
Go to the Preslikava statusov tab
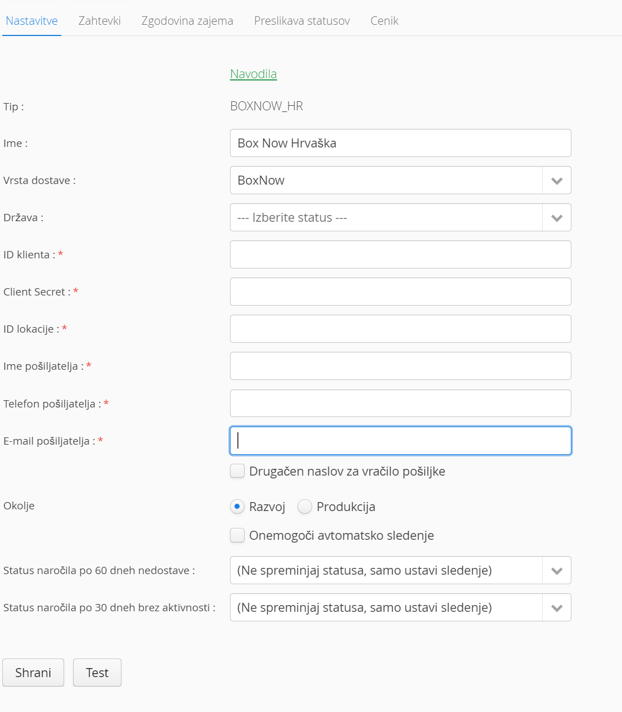pos(301,21)
